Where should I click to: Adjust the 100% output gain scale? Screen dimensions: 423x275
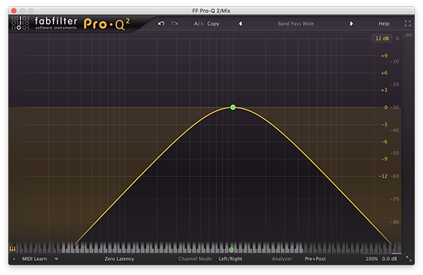point(372,259)
